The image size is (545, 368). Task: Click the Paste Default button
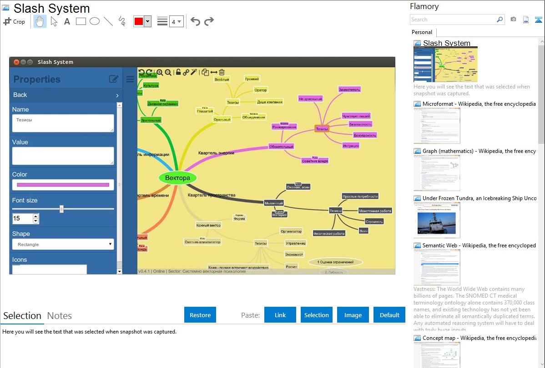click(389, 315)
